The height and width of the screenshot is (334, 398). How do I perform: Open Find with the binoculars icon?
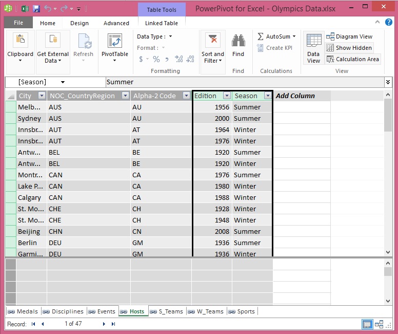pos(238,41)
